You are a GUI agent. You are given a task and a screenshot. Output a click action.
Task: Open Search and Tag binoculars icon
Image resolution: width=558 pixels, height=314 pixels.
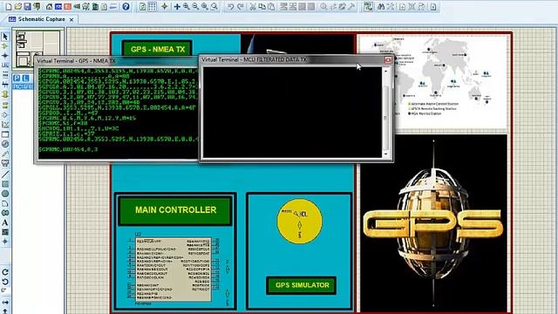(x=381, y=6)
